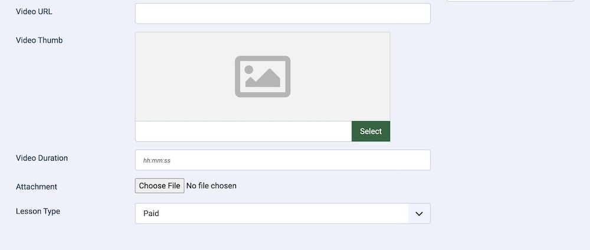Click the "No file chosen" text
The width and height of the screenshot is (590, 250).
(211, 186)
